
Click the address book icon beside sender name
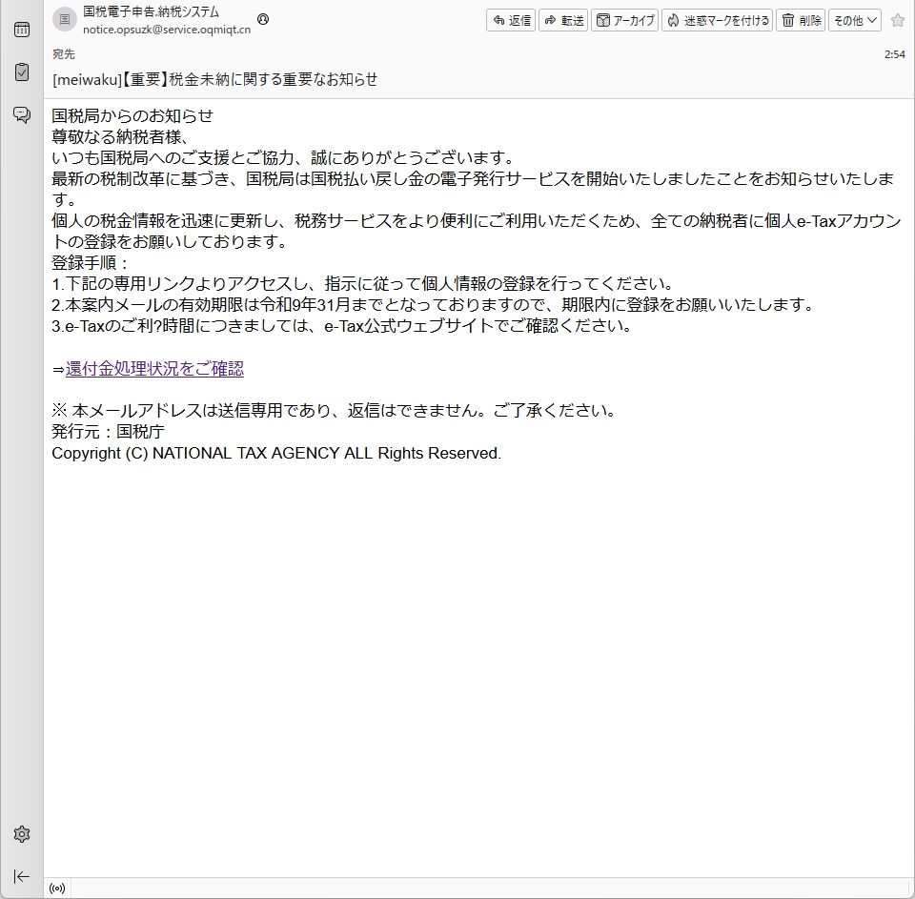click(x=263, y=19)
